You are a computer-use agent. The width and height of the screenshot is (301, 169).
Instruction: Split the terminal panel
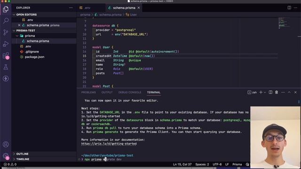pos(270,92)
